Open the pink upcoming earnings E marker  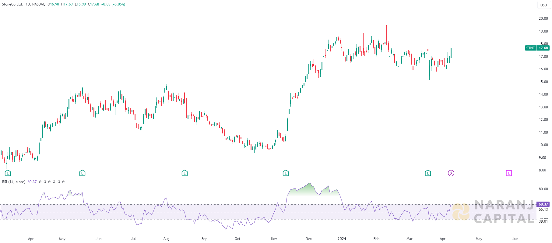tap(509, 173)
